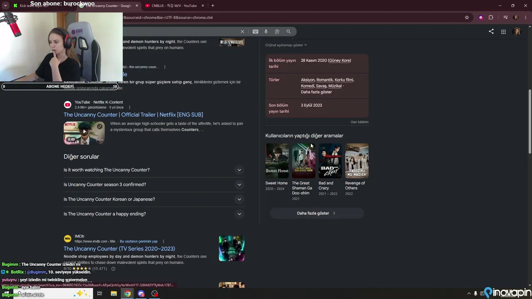Image resolution: width=532 pixels, height=299 pixels.
Task: Open more options for the YouTube result
Action: click(129, 108)
